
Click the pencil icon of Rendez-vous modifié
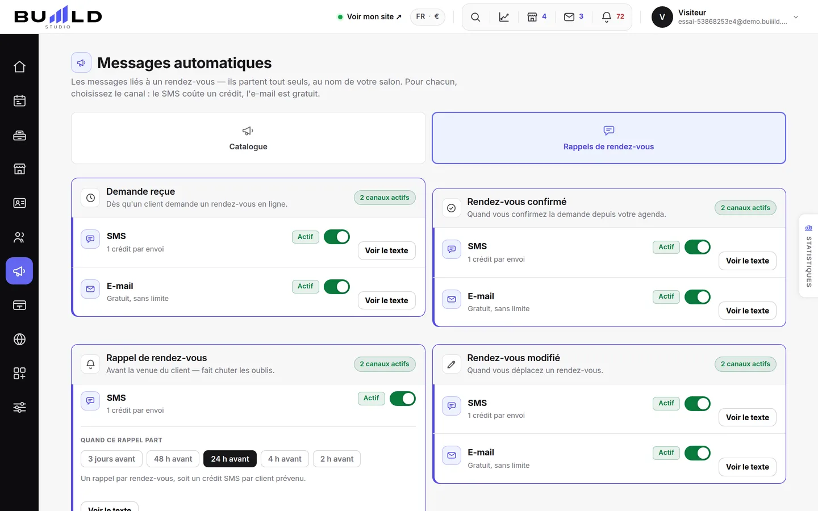pos(451,364)
